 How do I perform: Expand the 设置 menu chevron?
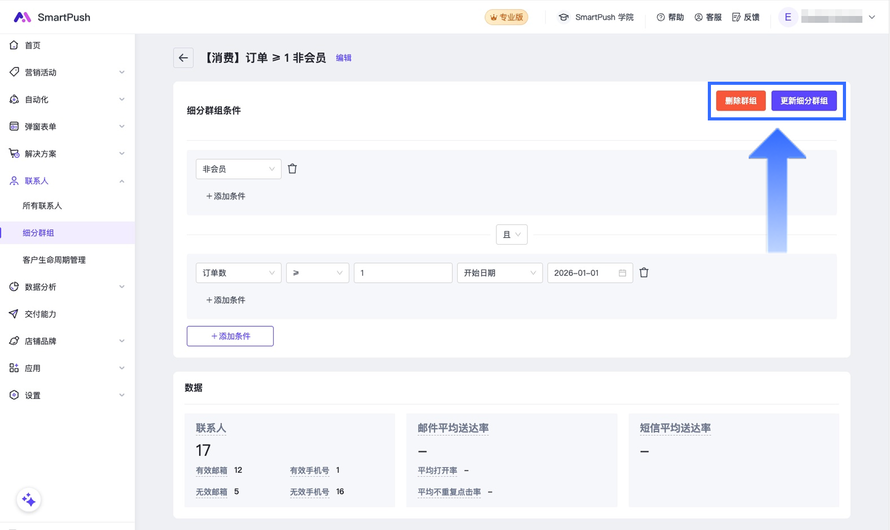[x=122, y=395]
